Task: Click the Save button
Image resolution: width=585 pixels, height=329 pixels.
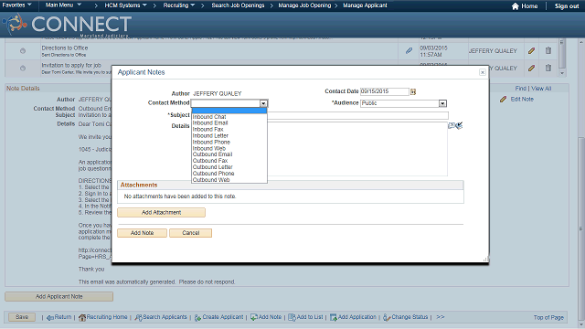Action: [22, 317]
